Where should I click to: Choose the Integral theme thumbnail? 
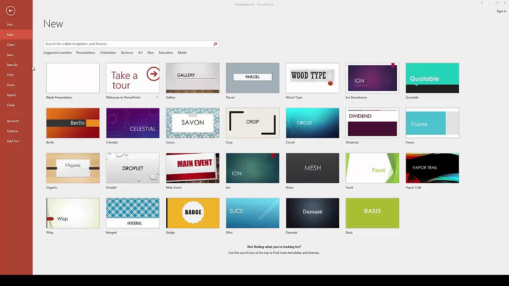point(133,213)
